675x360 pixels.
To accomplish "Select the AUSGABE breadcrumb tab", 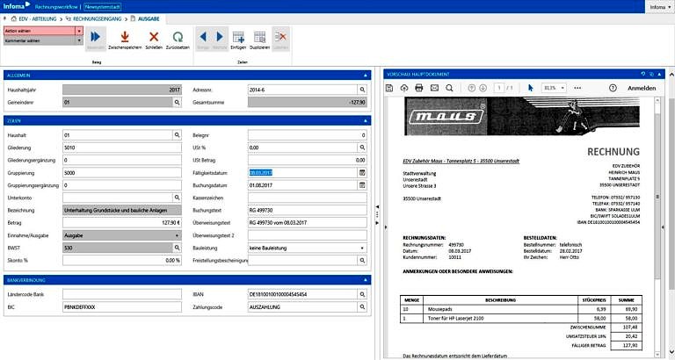I will 149,19.
